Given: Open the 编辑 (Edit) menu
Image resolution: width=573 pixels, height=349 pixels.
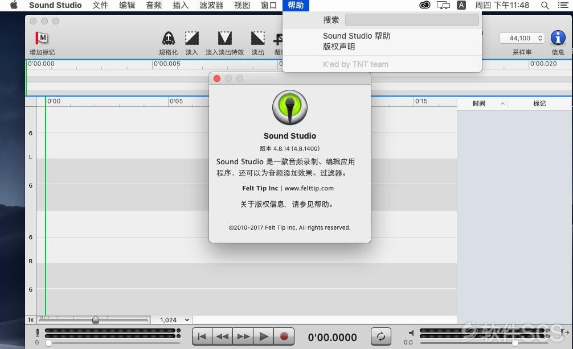Looking at the screenshot, I should pos(127,5).
